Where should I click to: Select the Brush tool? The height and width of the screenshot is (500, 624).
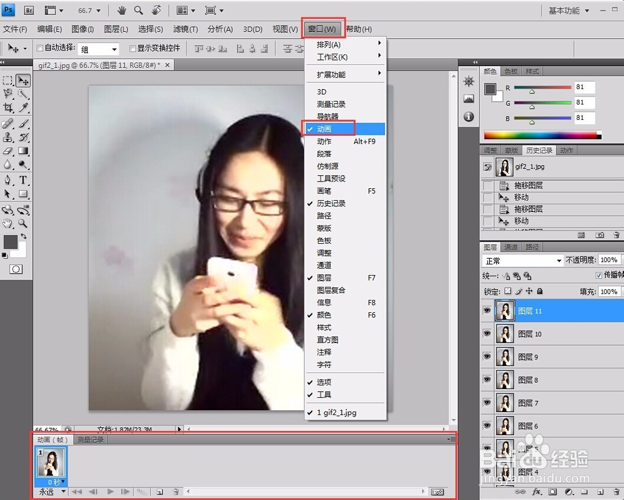[x=23, y=123]
